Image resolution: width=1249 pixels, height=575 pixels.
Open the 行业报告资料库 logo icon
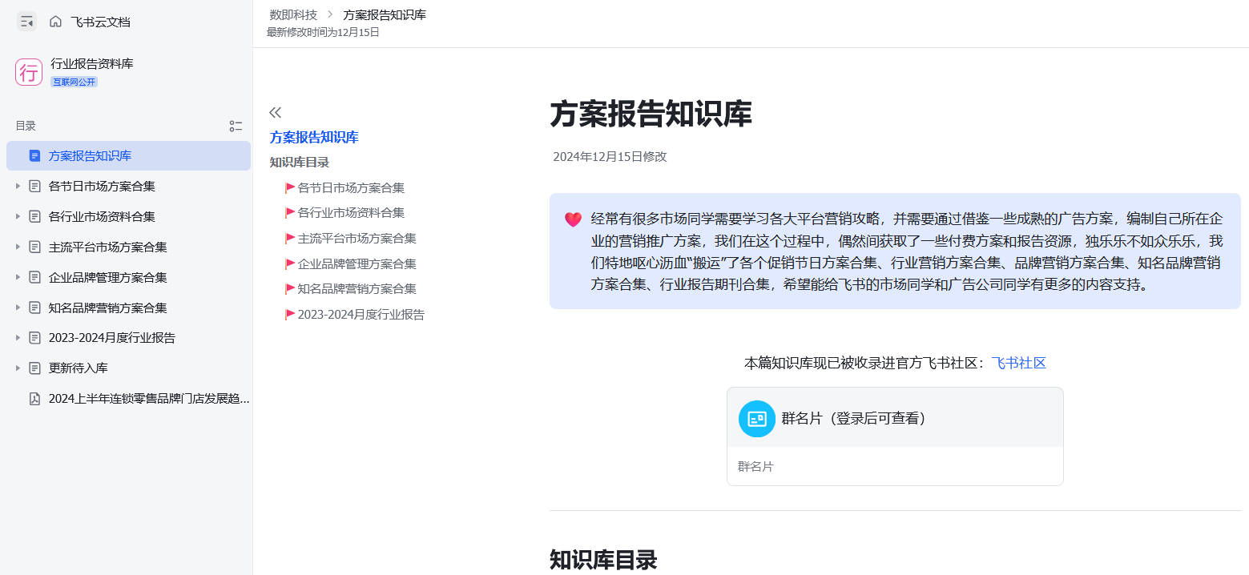pos(29,72)
